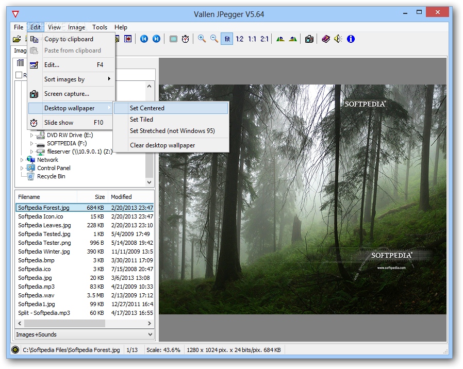Set the 1:1 zoom scale
The image size is (463, 369).
point(252,39)
